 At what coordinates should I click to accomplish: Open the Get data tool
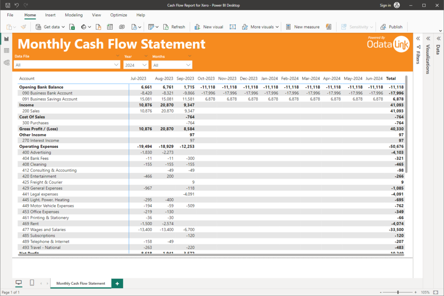coord(50,26)
